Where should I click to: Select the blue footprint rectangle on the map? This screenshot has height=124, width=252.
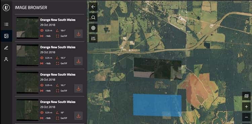tap(157, 105)
